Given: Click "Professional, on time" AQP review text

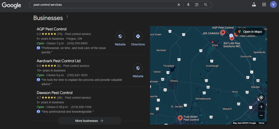Looking at the screenshot, I should click(74, 50).
